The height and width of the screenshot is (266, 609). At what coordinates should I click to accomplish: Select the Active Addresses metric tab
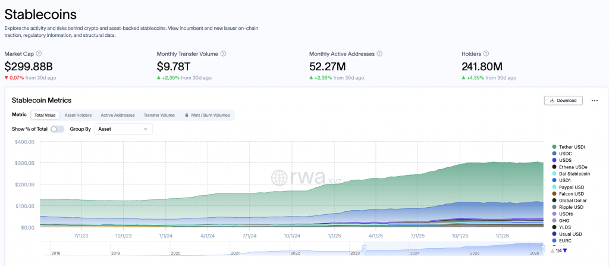[118, 115]
